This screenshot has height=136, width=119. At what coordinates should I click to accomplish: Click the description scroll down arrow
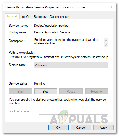click(x=106, y=45)
